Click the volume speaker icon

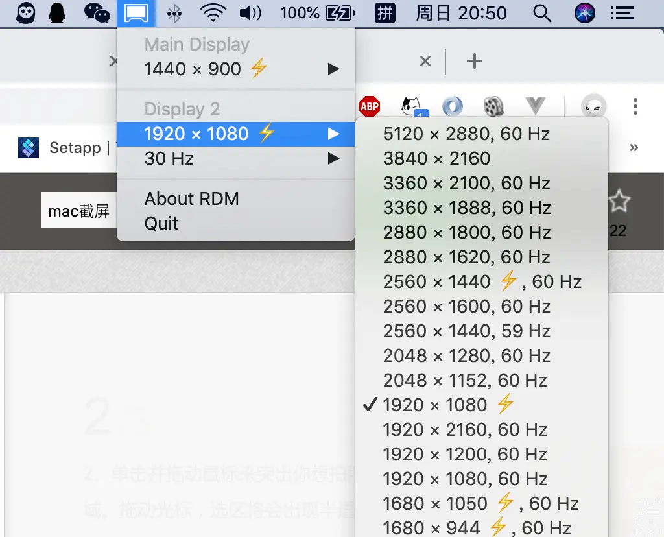point(250,13)
